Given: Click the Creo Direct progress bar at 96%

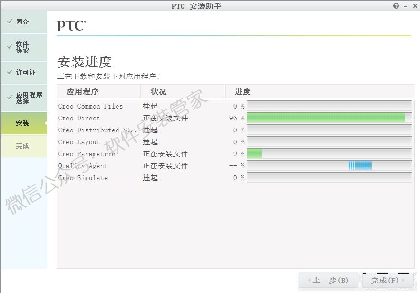Looking at the screenshot, I should click(x=329, y=117).
